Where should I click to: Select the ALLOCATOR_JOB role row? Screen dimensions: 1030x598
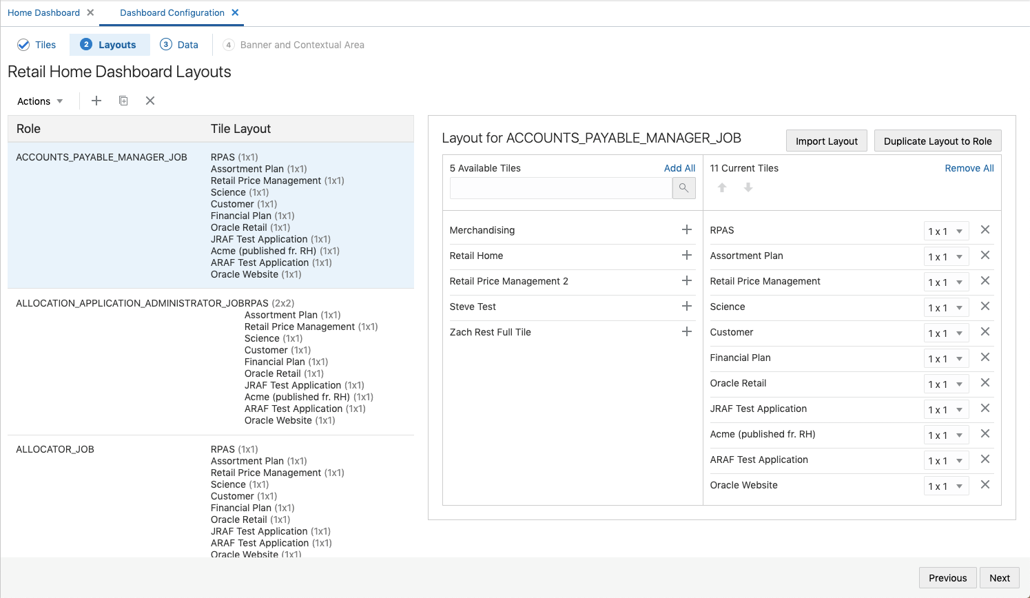[x=103, y=448]
